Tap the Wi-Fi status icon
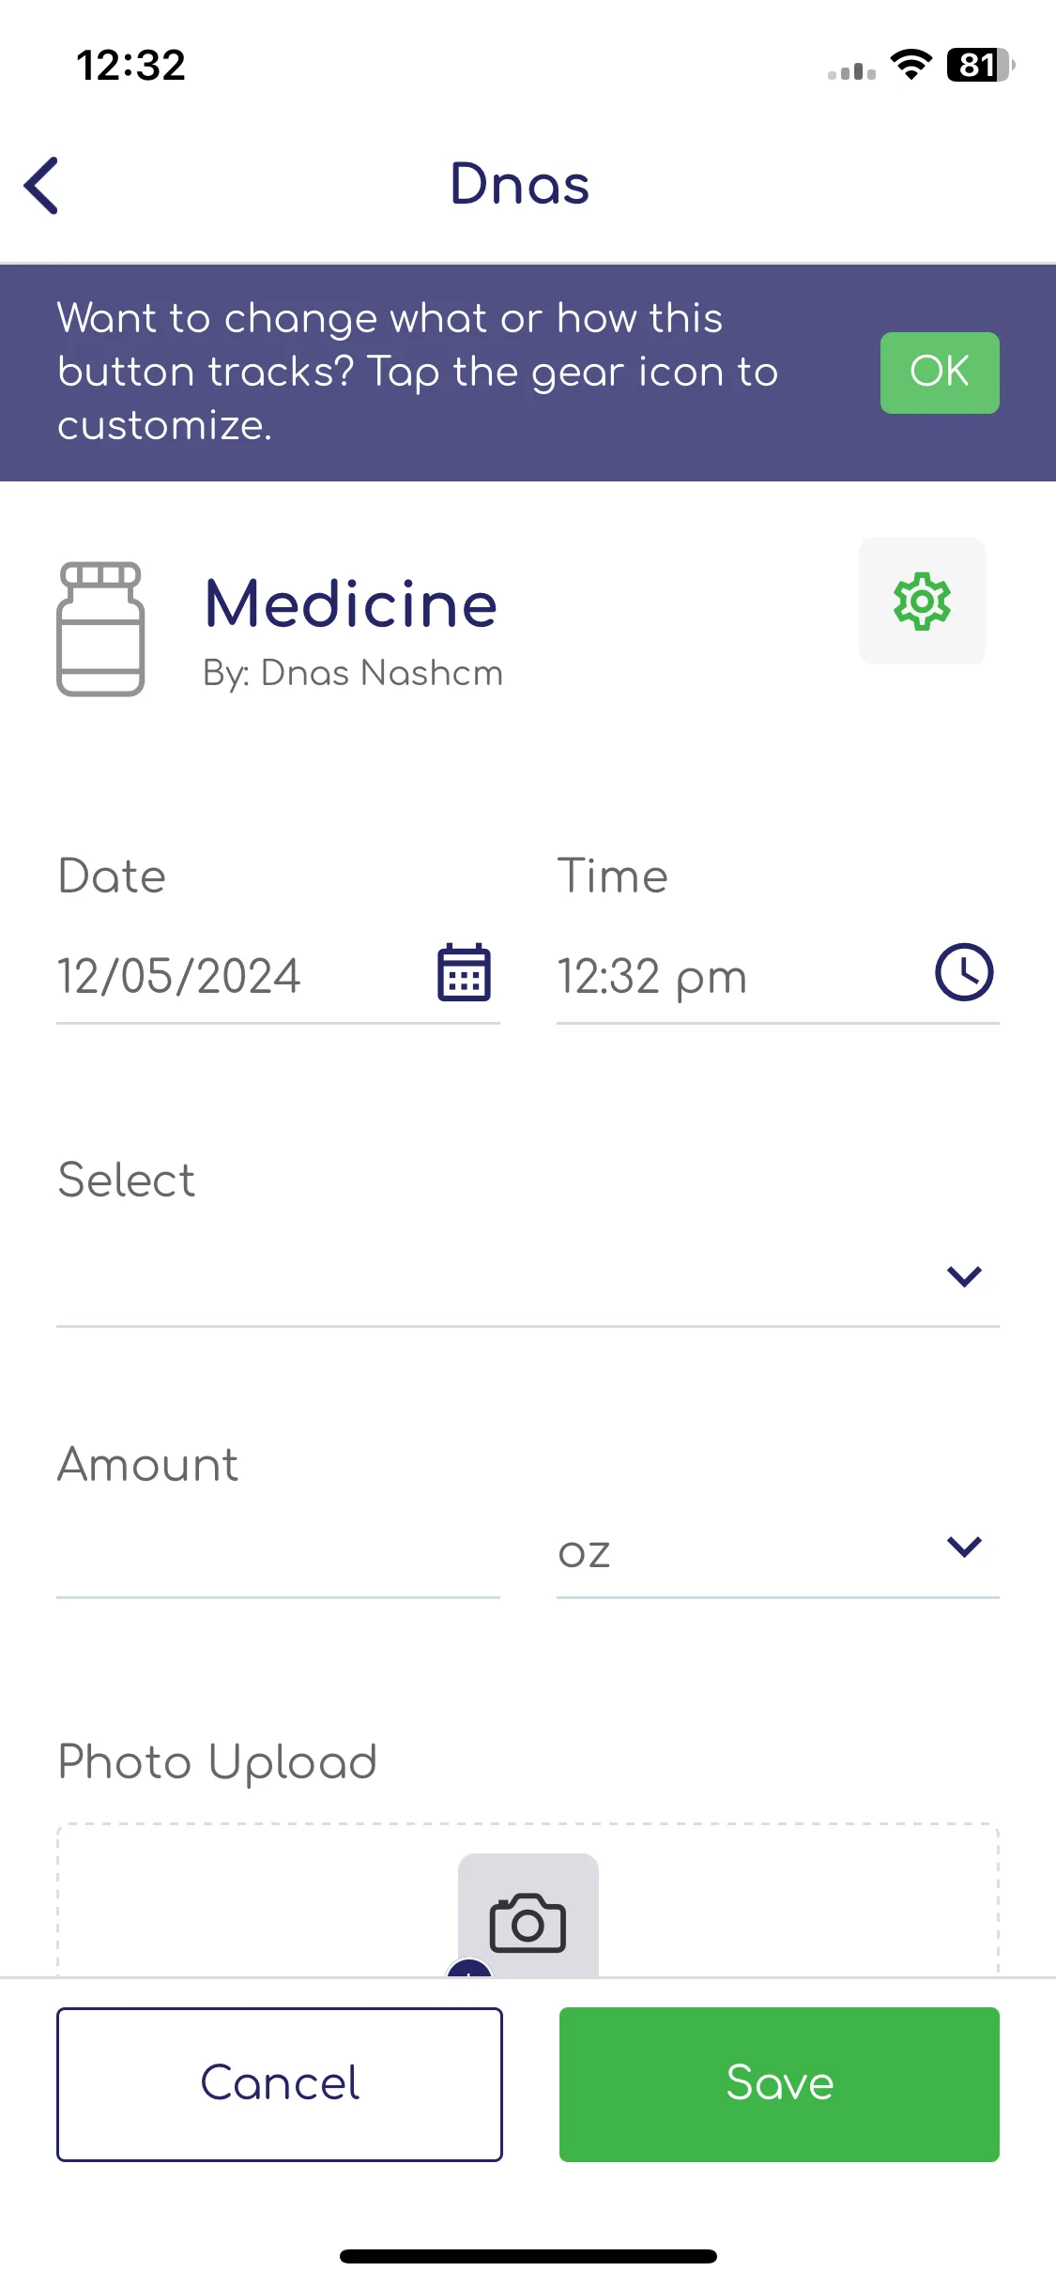The width and height of the screenshot is (1056, 2286). pos(910,65)
